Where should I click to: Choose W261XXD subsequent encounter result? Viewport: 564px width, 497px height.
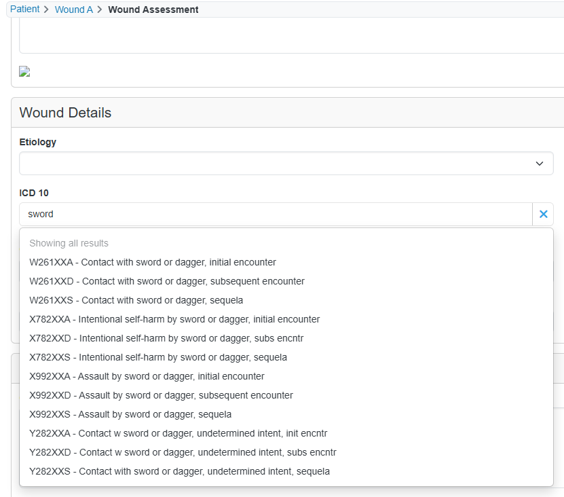click(286, 281)
